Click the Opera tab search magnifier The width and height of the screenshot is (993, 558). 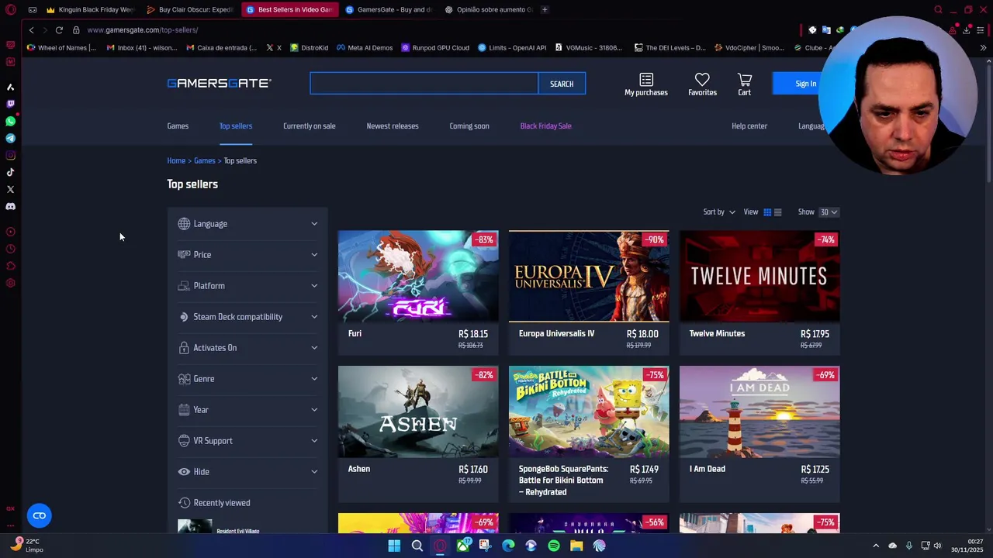938,10
